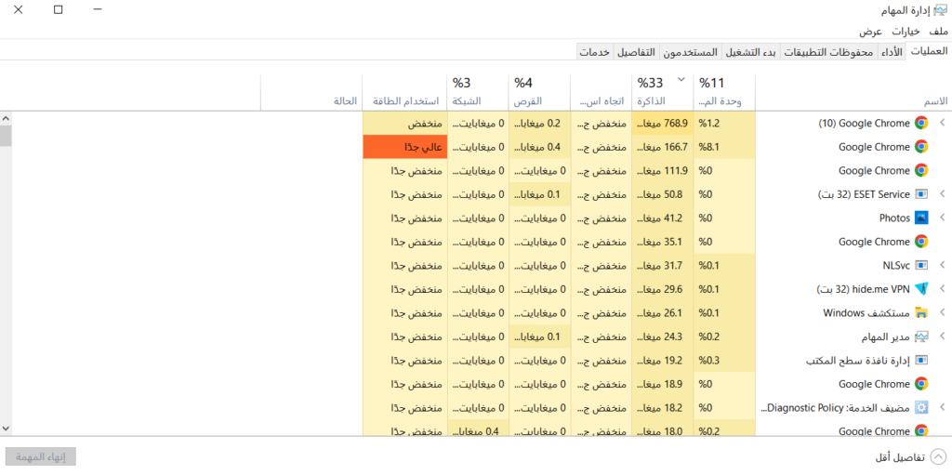Click the 24.3 memory value
The height and width of the screenshot is (475, 952).
point(662,336)
